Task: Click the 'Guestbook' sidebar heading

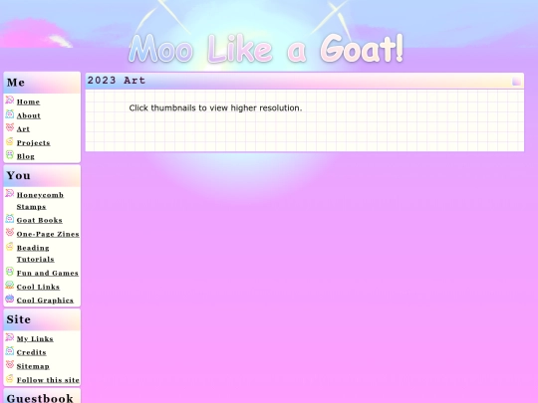Action: coord(40,398)
